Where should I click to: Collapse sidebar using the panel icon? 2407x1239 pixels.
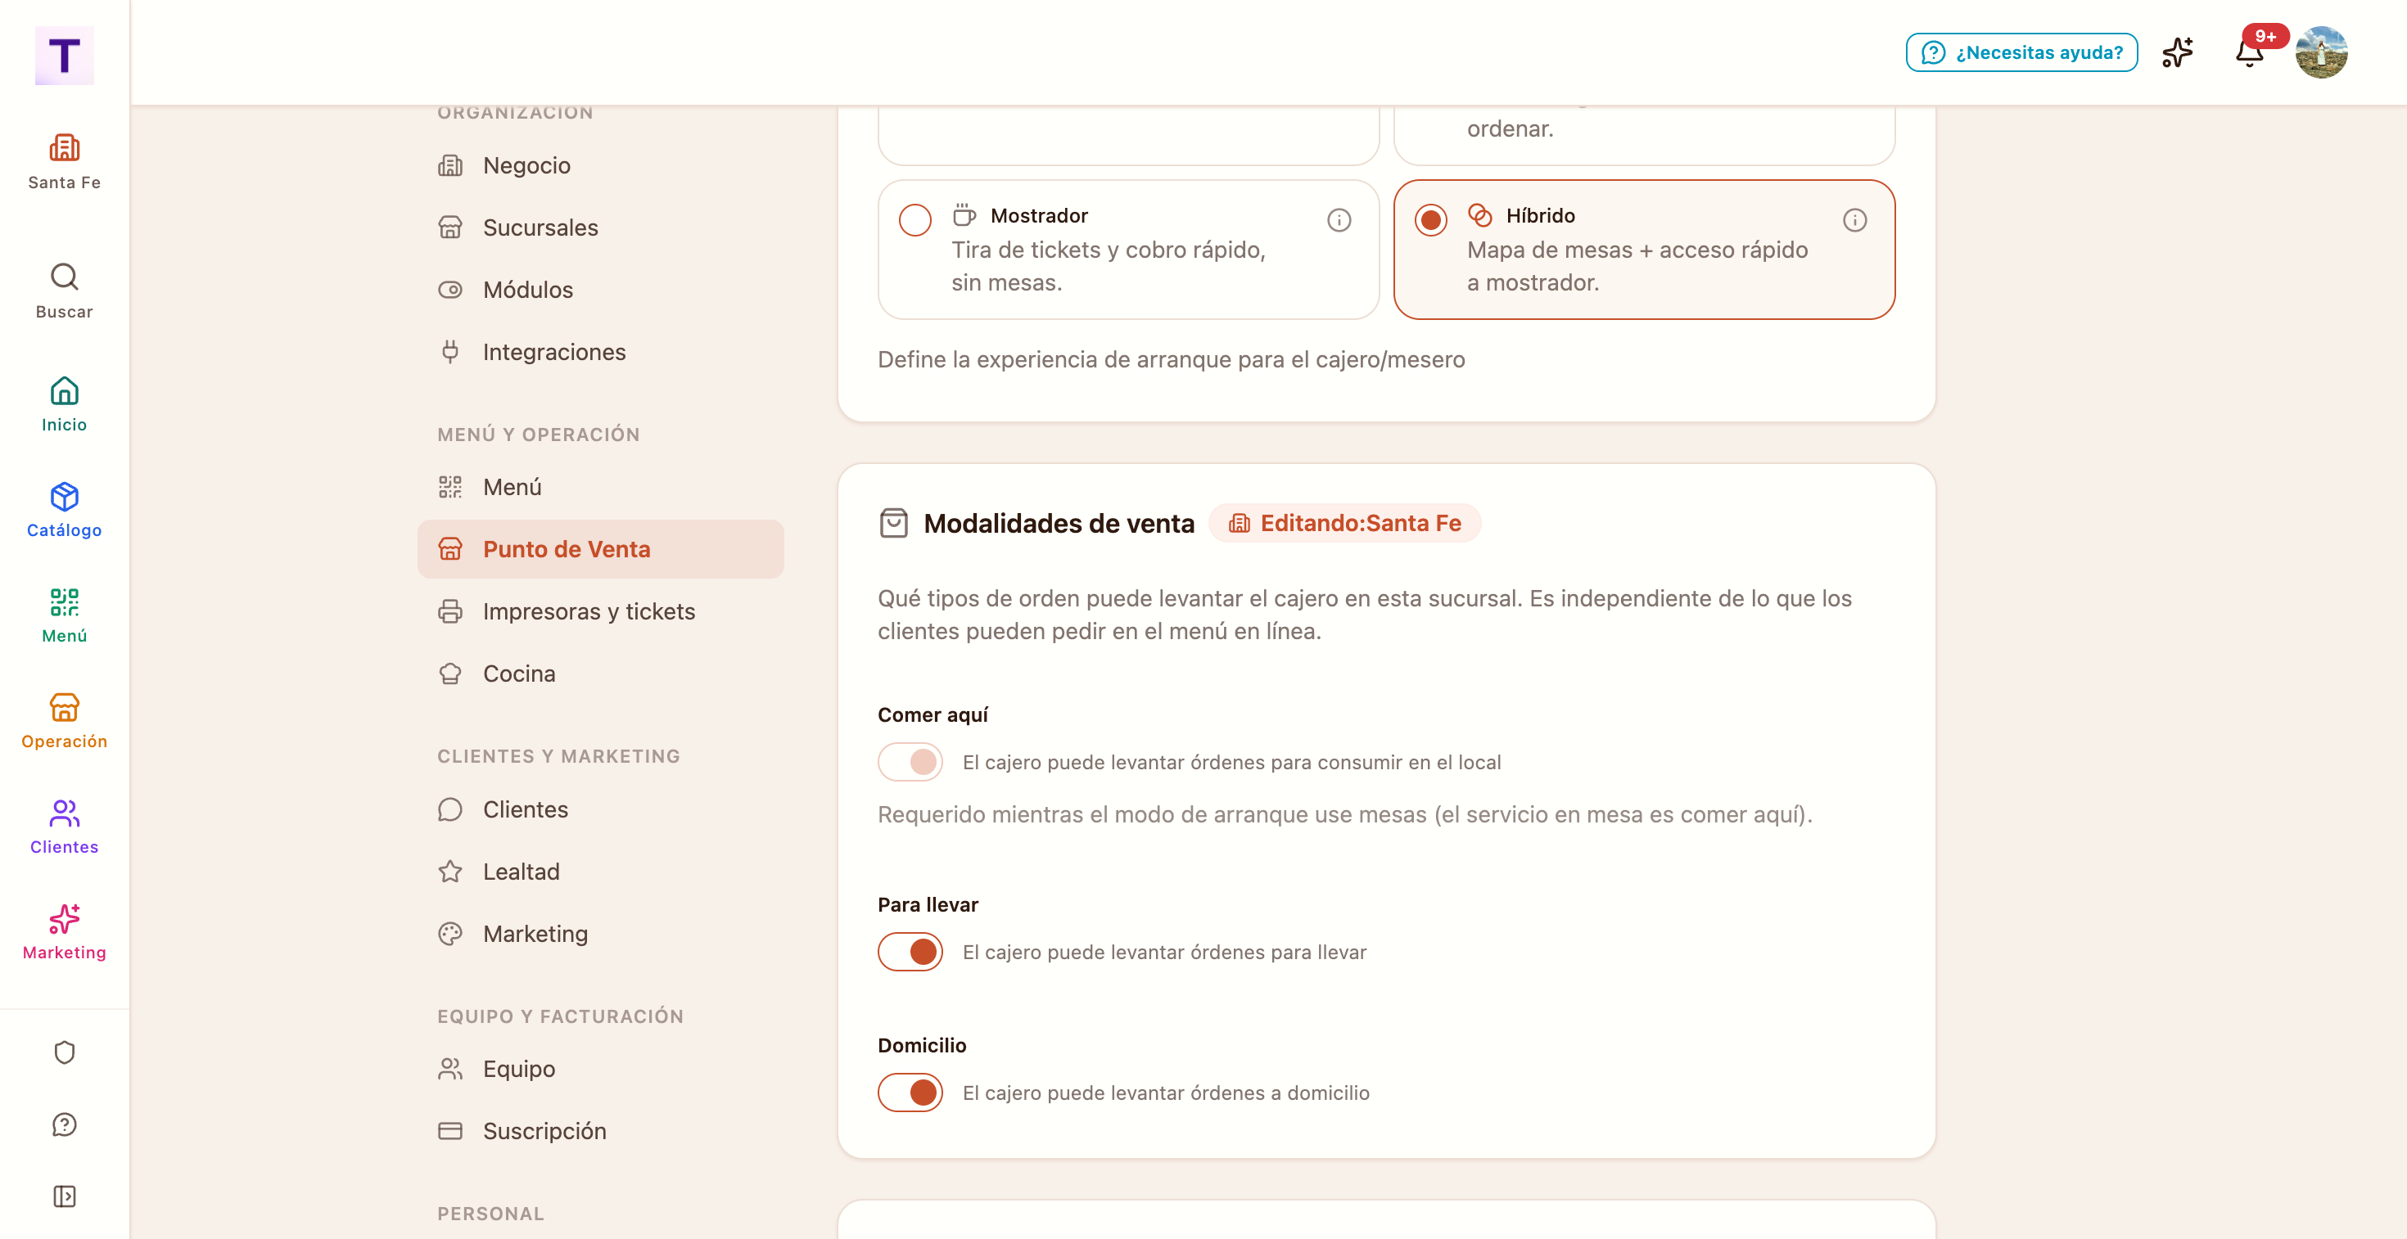[x=65, y=1196]
